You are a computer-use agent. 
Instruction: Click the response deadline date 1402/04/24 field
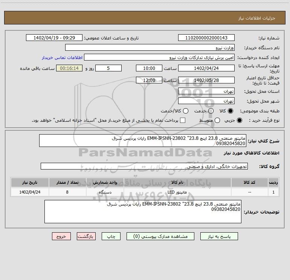click(x=206, y=68)
